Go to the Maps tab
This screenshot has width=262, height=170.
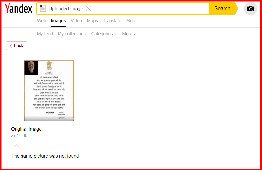coord(92,21)
